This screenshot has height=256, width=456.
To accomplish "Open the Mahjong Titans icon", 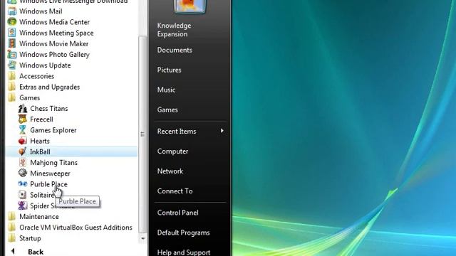I will 23,163.
